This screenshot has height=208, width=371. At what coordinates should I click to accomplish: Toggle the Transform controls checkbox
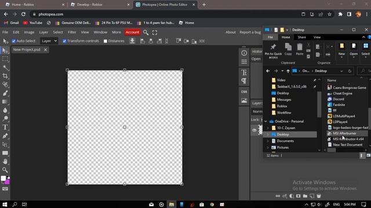pyautogui.click(x=64, y=41)
